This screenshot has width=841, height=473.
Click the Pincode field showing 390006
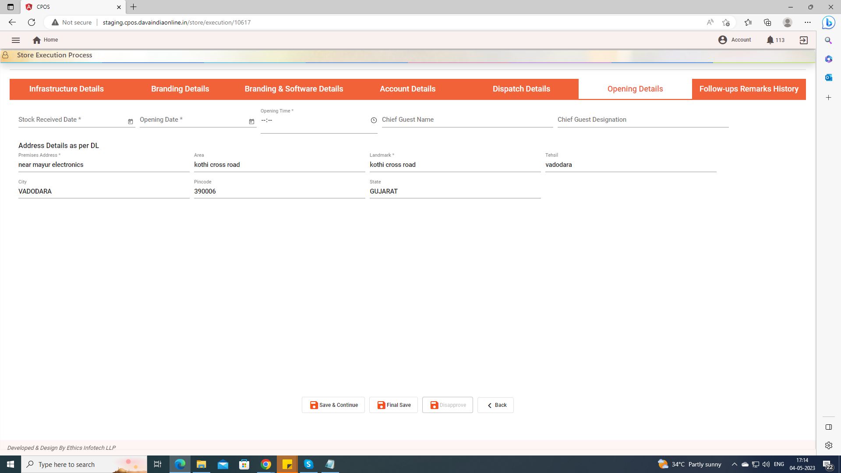[x=279, y=191]
